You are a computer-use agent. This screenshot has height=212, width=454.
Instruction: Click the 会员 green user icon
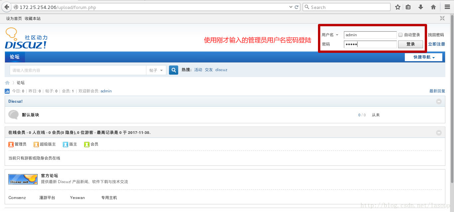pos(87,145)
